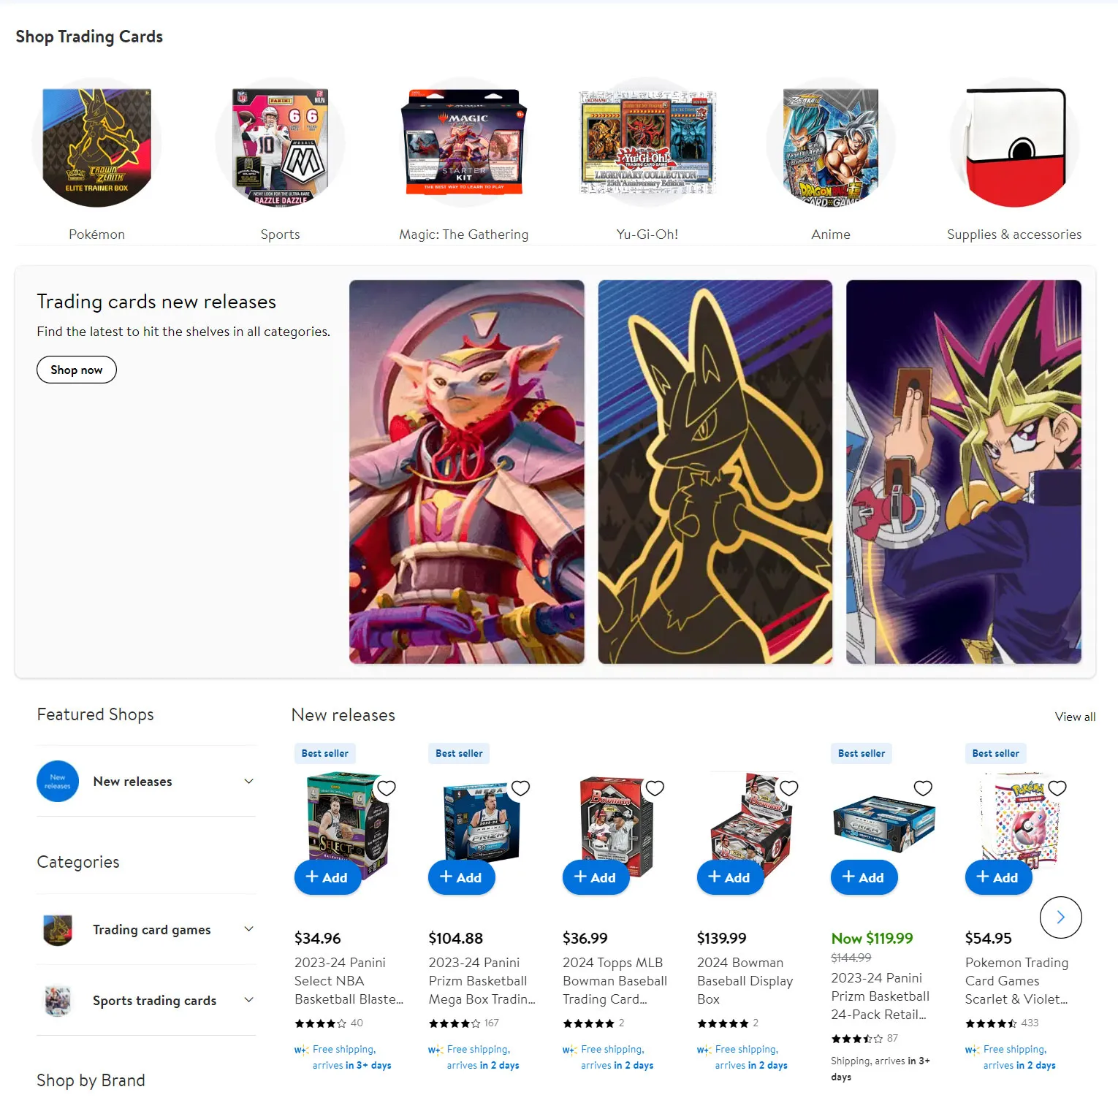Expand Trading card games category

point(146,929)
